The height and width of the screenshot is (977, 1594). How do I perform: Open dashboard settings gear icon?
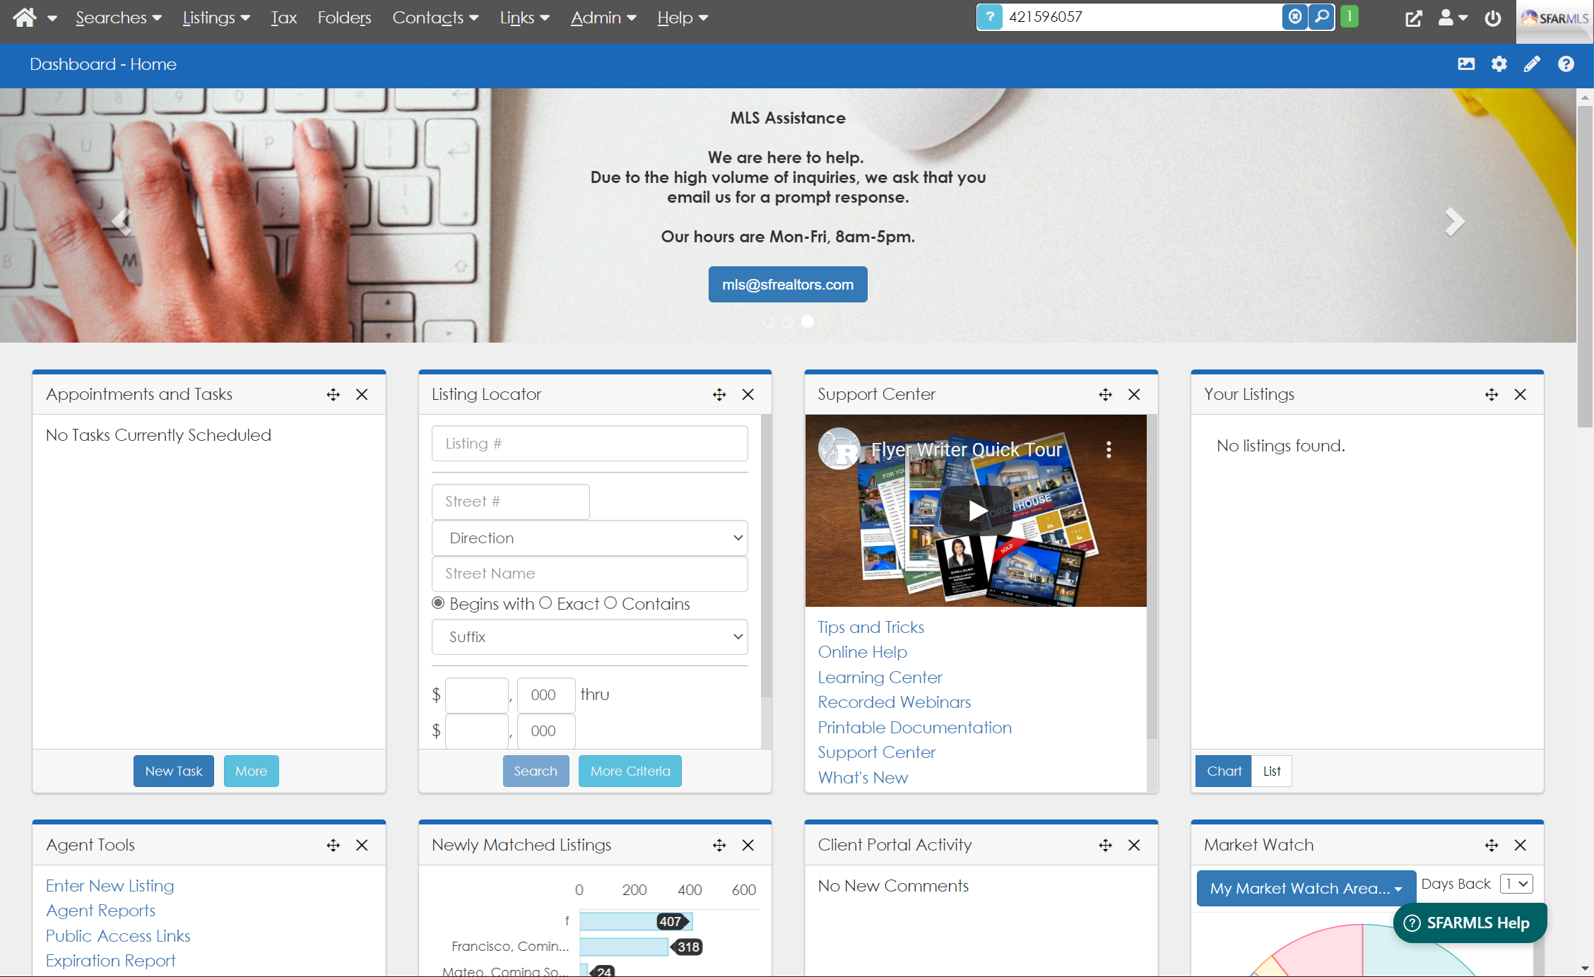pyautogui.click(x=1499, y=64)
